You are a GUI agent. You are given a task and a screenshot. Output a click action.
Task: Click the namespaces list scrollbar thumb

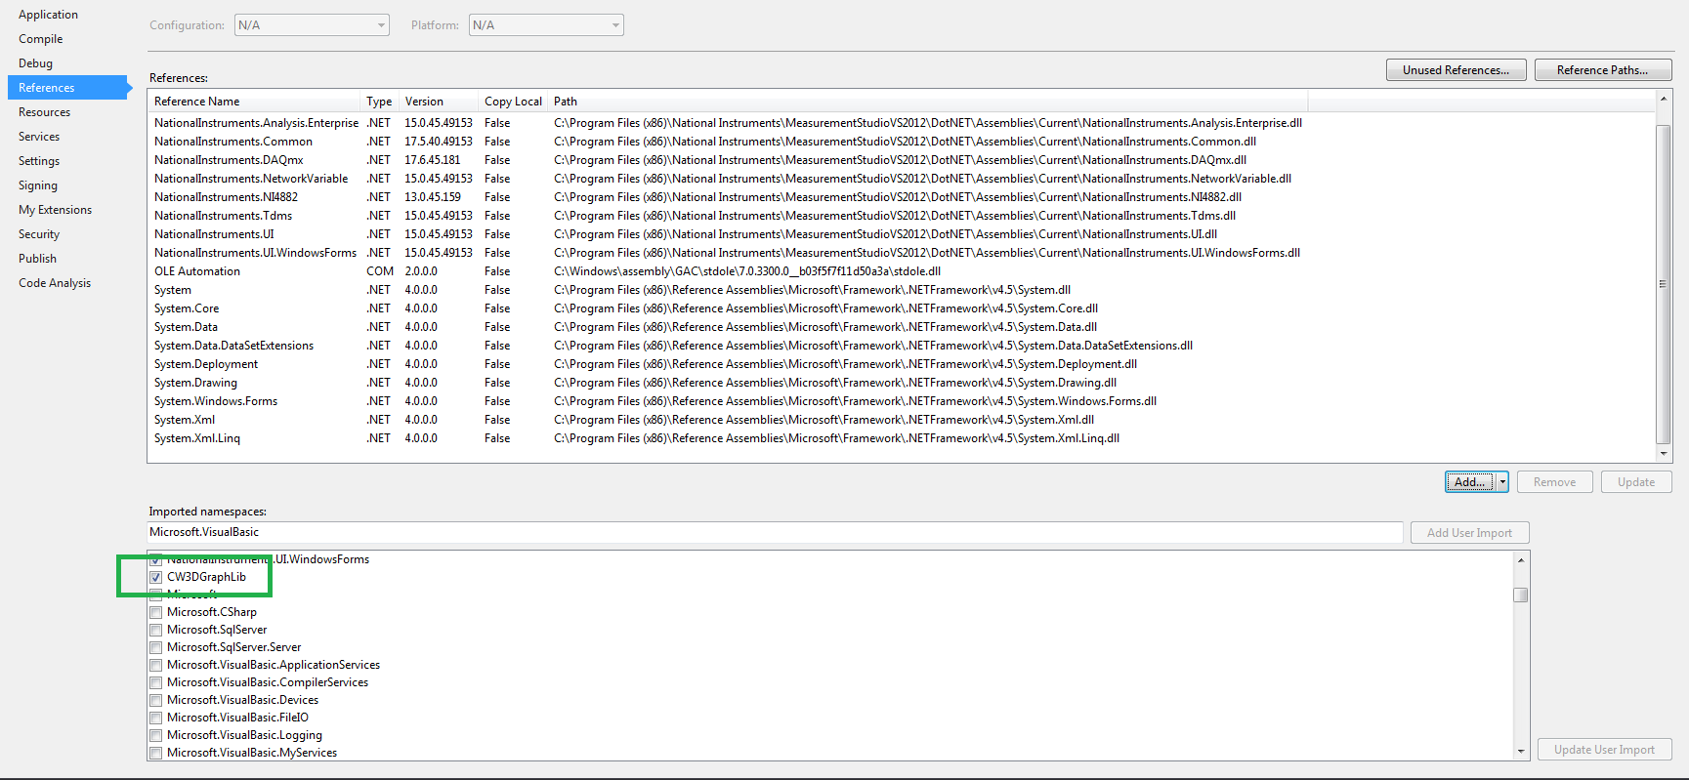pyautogui.click(x=1520, y=595)
